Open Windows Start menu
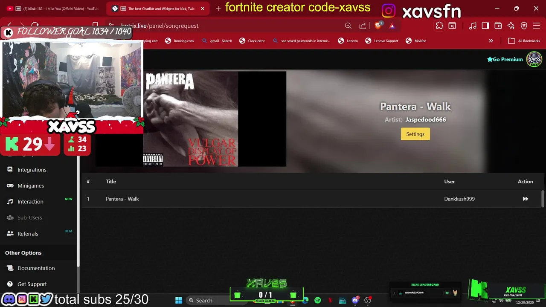 point(179,300)
